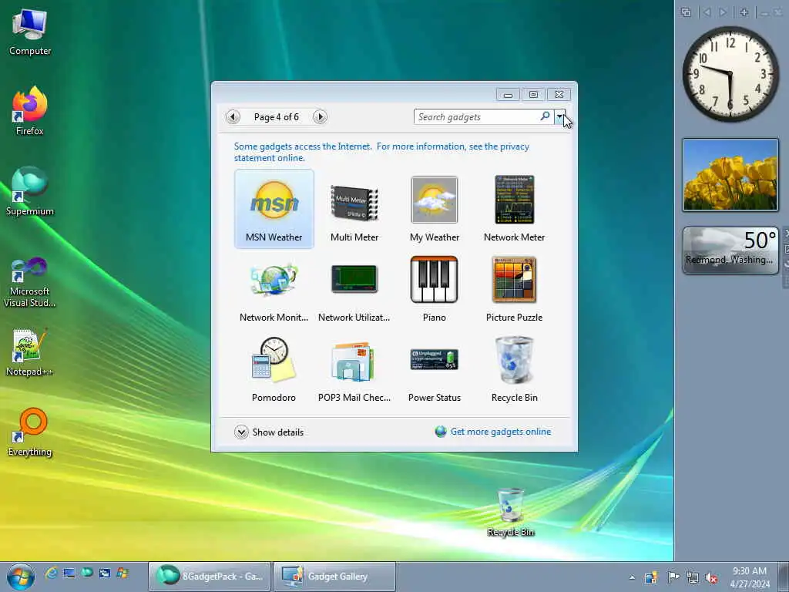Switch to 8GadgetPack taskbar button
The height and width of the screenshot is (592, 789).
pos(210,577)
